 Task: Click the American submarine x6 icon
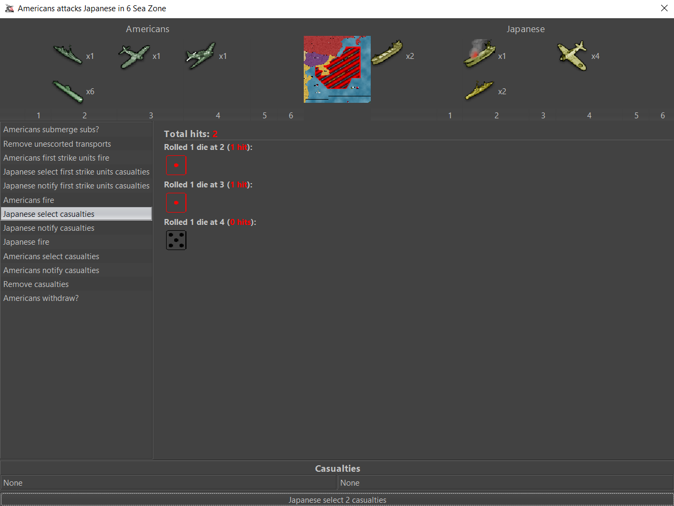coord(68,91)
